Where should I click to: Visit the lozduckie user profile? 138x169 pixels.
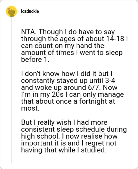pyautogui.click(x=30, y=11)
